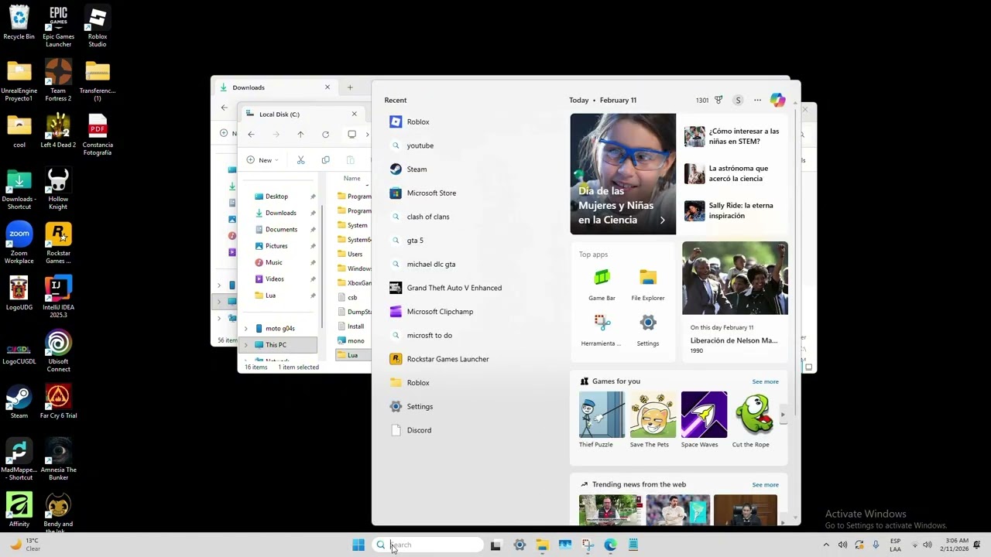Click Copy in Local Disk (C:) toolbar

click(325, 160)
